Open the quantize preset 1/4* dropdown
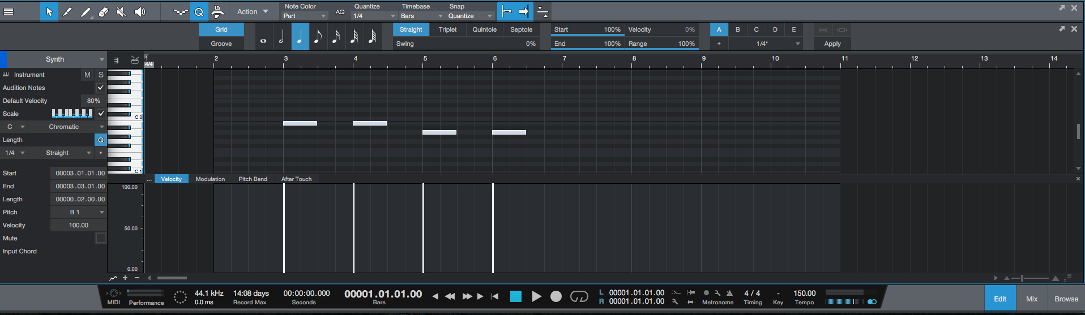The image size is (1085, 315). click(766, 44)
